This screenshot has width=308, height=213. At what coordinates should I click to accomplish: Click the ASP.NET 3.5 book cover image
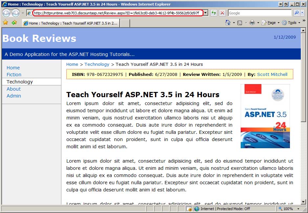(x=265, y=116)
